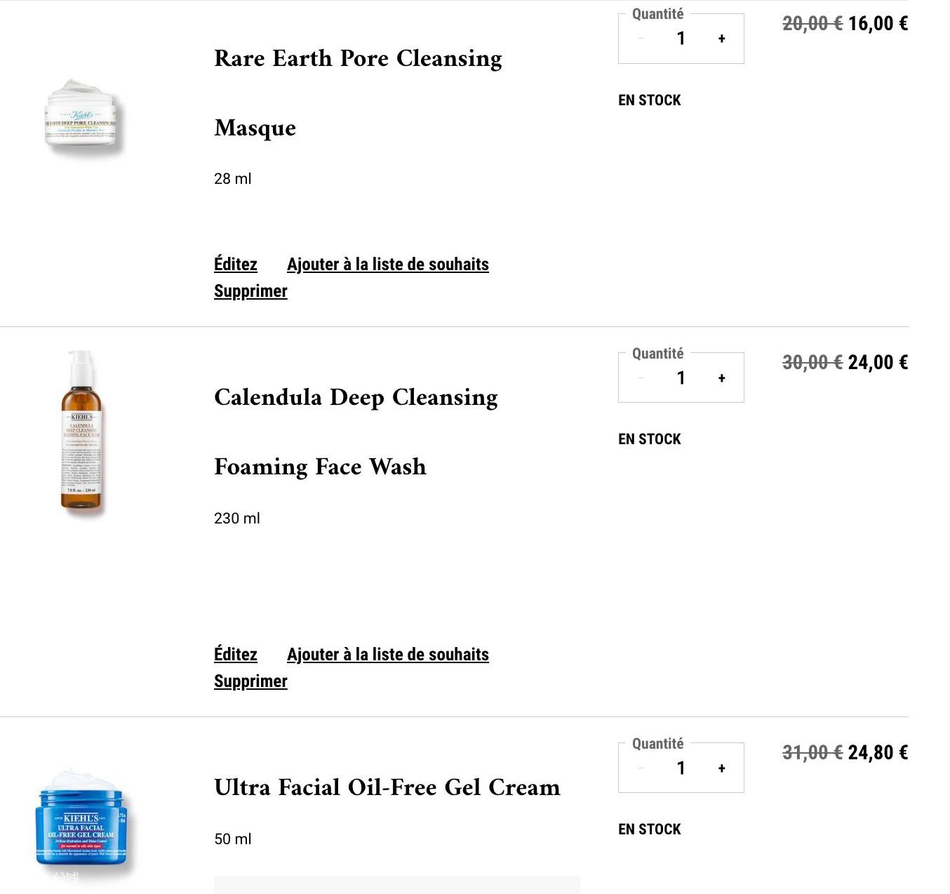Decrease quantity of Calendula Foaming Face Wash
This screenshot has height=894, width=950.
point(641,378)
